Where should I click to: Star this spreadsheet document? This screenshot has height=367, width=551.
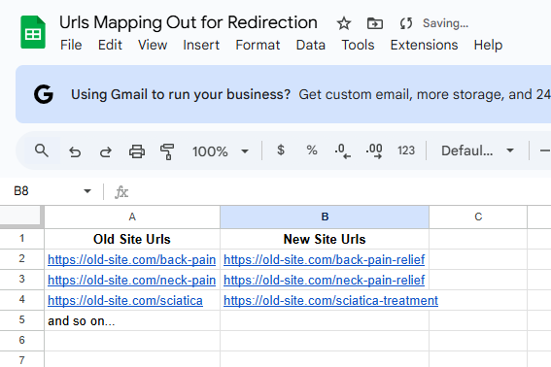tap(344, 23)
